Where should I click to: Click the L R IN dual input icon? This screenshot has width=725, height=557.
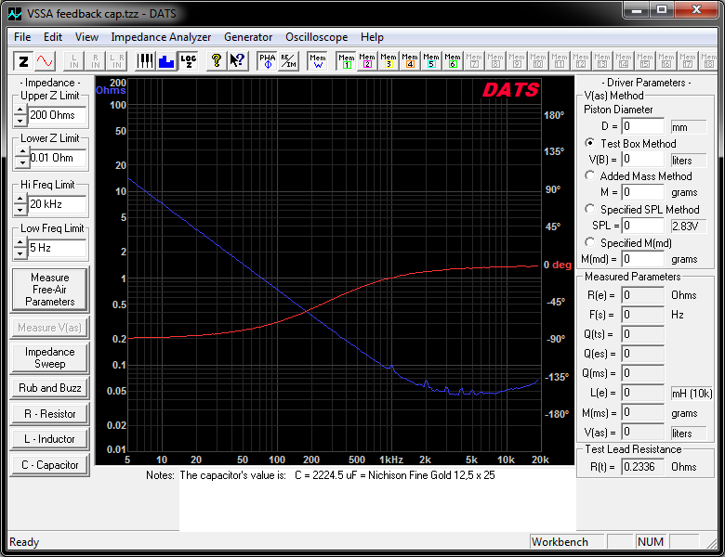pyautogui.click(x=116, y=60)
